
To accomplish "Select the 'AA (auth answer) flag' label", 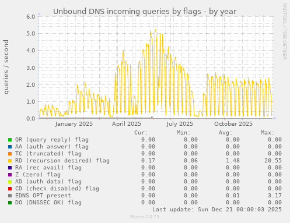I will coord(52,147).
